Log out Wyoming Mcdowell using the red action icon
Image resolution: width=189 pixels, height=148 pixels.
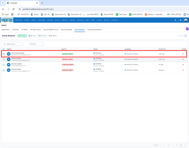[x=183, y=54]
